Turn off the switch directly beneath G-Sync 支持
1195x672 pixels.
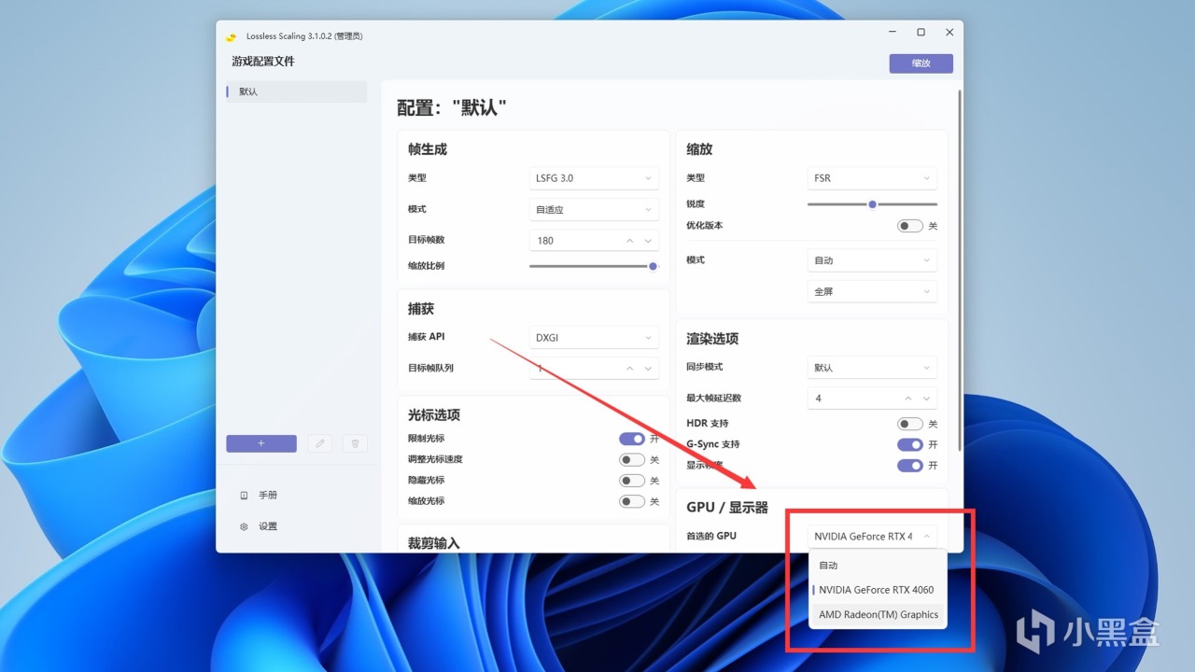pos(910,465)
